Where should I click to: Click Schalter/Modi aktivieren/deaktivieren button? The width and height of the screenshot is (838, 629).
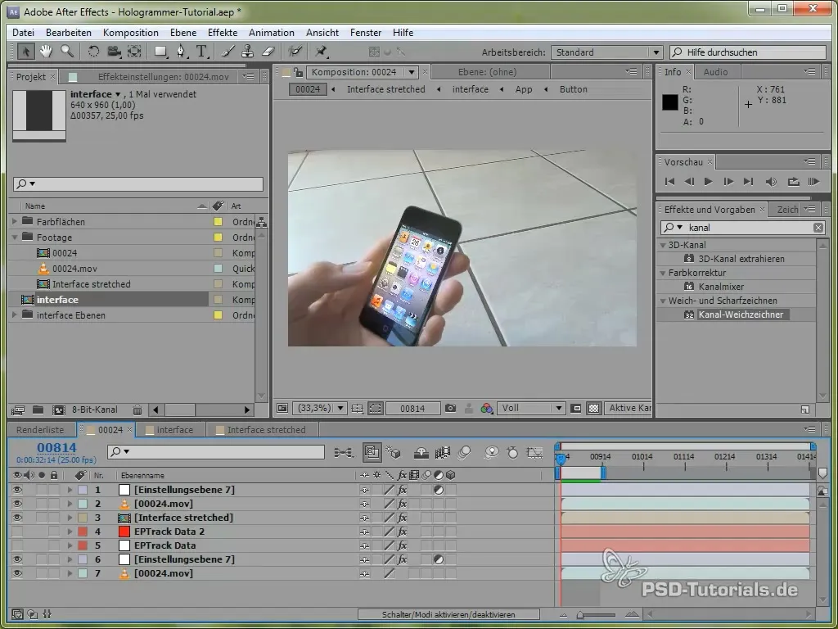click(448, 614)
